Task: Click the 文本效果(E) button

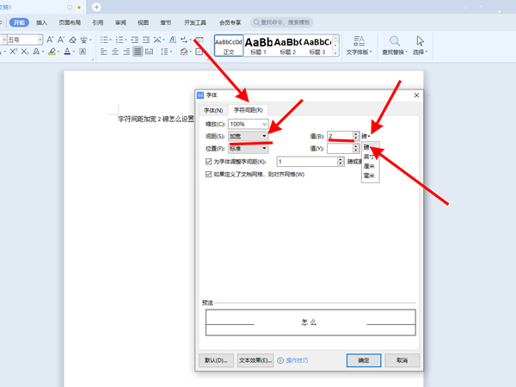Action: pyautogui.click(x=255, y=359)
